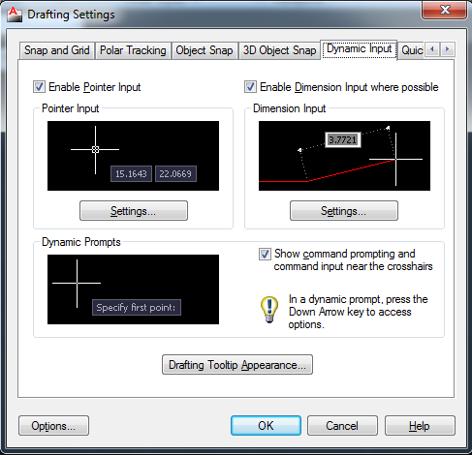Click the AutoCAD logo icon in title bar
The image size is (472, 455).
pos(15,15)
